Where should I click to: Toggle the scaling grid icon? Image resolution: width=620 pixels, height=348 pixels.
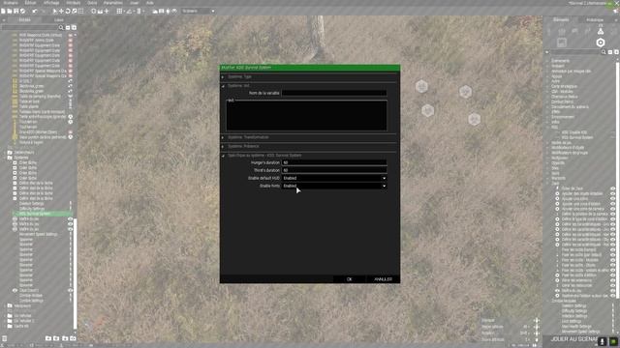tap(139, 11)
